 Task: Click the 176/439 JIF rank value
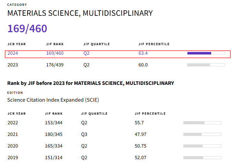[x=55, y=65]
